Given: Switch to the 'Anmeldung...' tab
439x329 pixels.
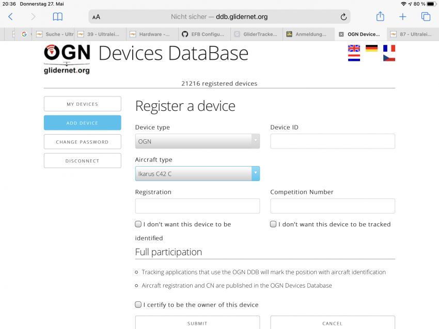Looking at the screenshot, I should point(308,34).
